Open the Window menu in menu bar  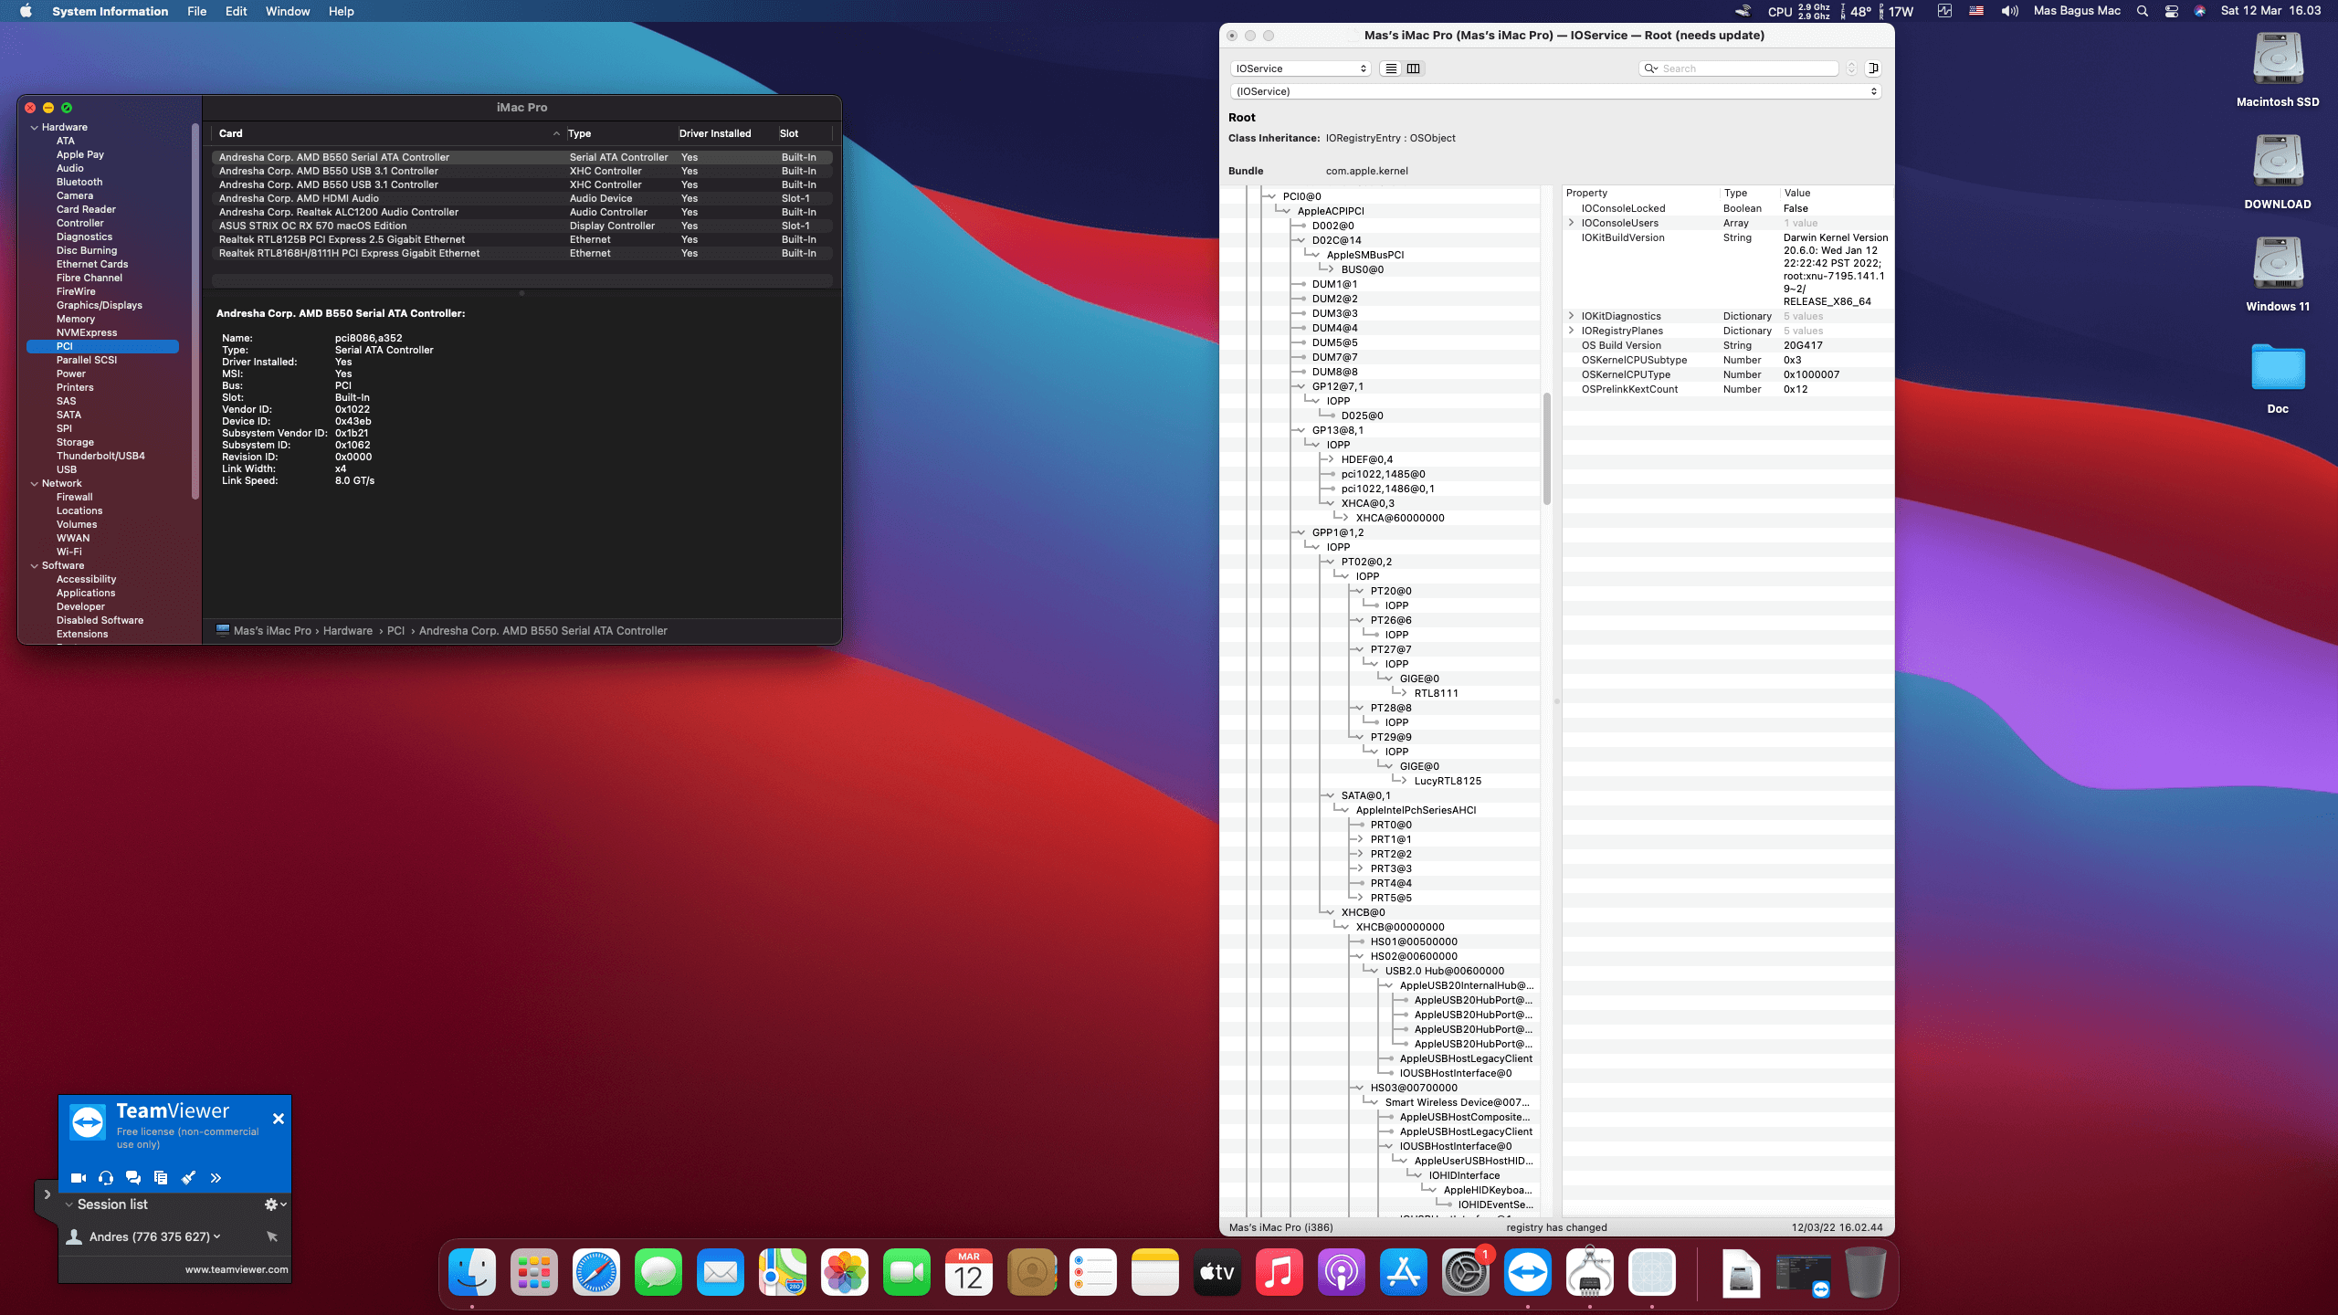point(287,11)
